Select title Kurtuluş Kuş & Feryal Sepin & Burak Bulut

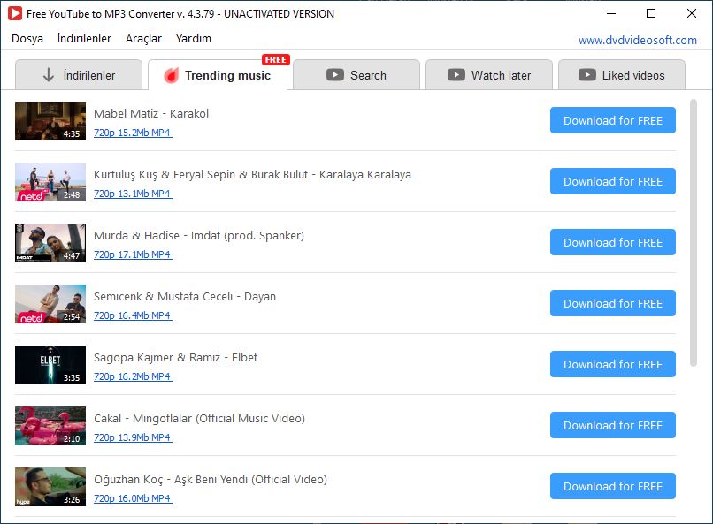252,175
